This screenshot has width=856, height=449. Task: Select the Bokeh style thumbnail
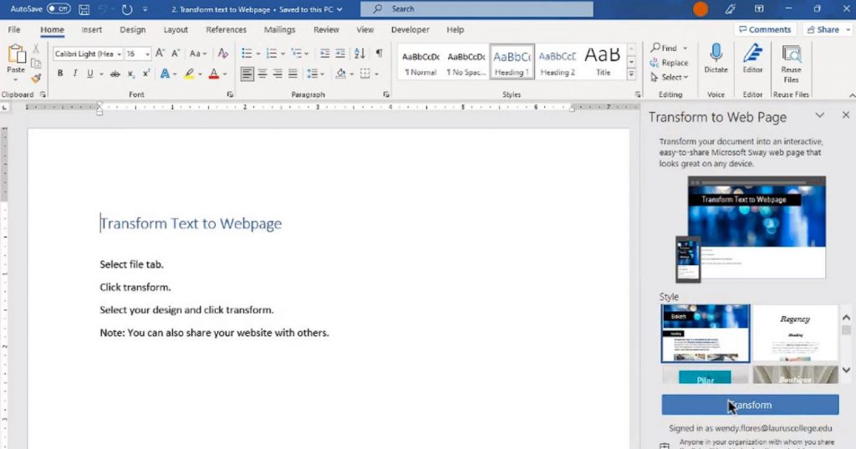click(706, 334)
